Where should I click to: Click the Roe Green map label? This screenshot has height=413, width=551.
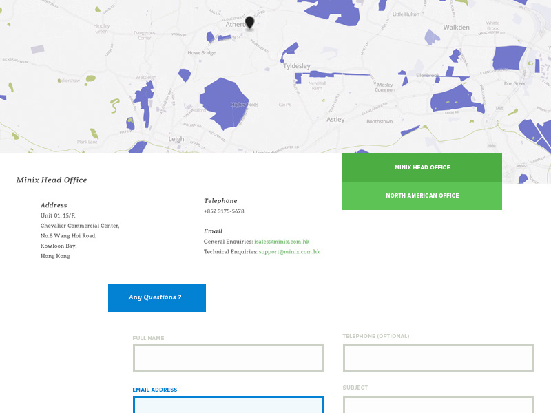click(x=515, y=83)
